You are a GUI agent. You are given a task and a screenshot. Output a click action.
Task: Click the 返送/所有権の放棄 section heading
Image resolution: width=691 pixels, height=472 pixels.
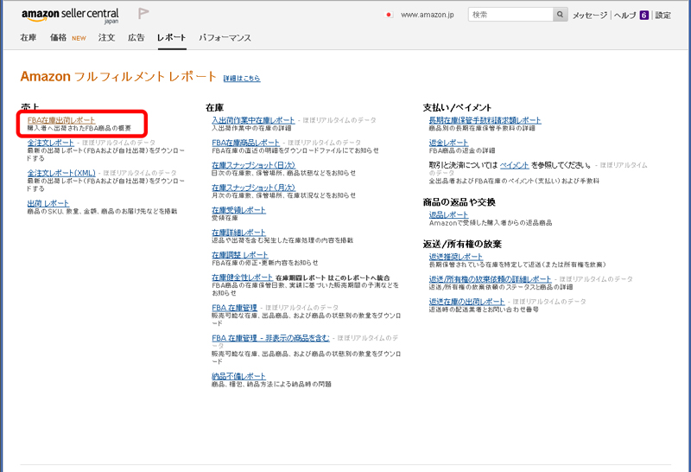pyautogui.click(x=462, y=245)
